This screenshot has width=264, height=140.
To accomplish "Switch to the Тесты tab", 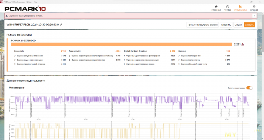I will point(227,8).
